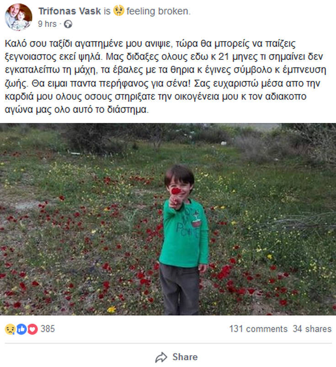
Task: Click the globe public privacy icon
Action: pos(68,23)
